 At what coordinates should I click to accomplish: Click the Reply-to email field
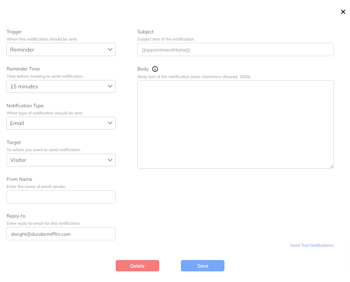(61, 233)
